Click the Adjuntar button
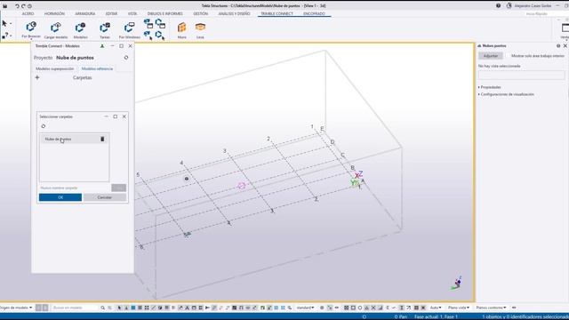This screenshot has height=320, width=569. coord(491,56)
